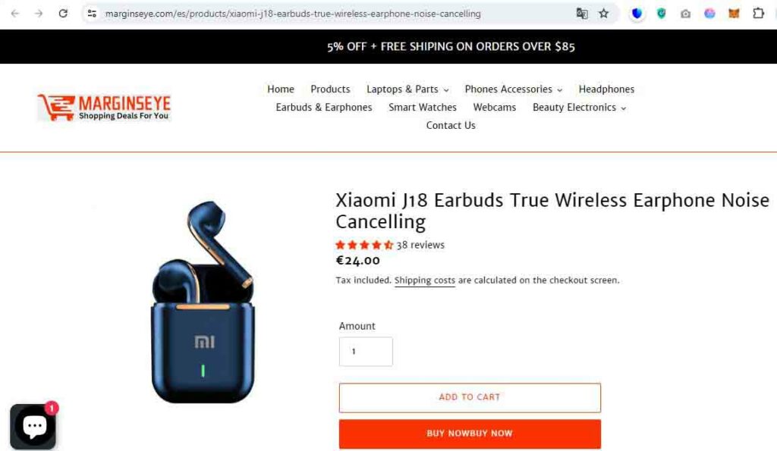
Task: Click the ADD TO CART button
Action: [x=470, y=397]
